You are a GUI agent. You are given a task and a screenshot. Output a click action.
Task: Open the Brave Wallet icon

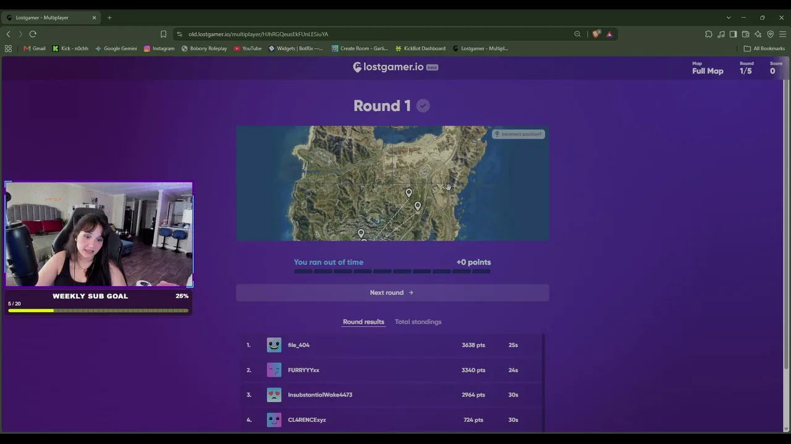point(745,34)
